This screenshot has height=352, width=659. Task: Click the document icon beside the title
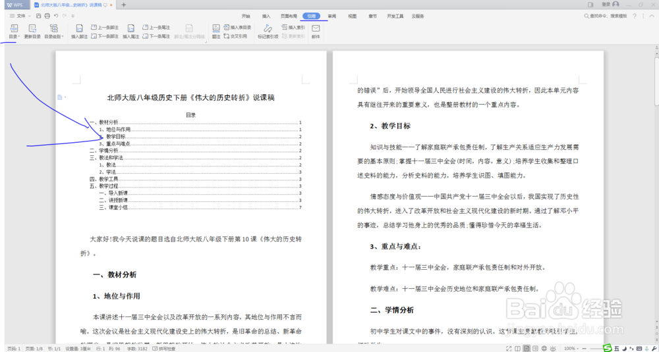pyautogui.click(x=60, y=97)
